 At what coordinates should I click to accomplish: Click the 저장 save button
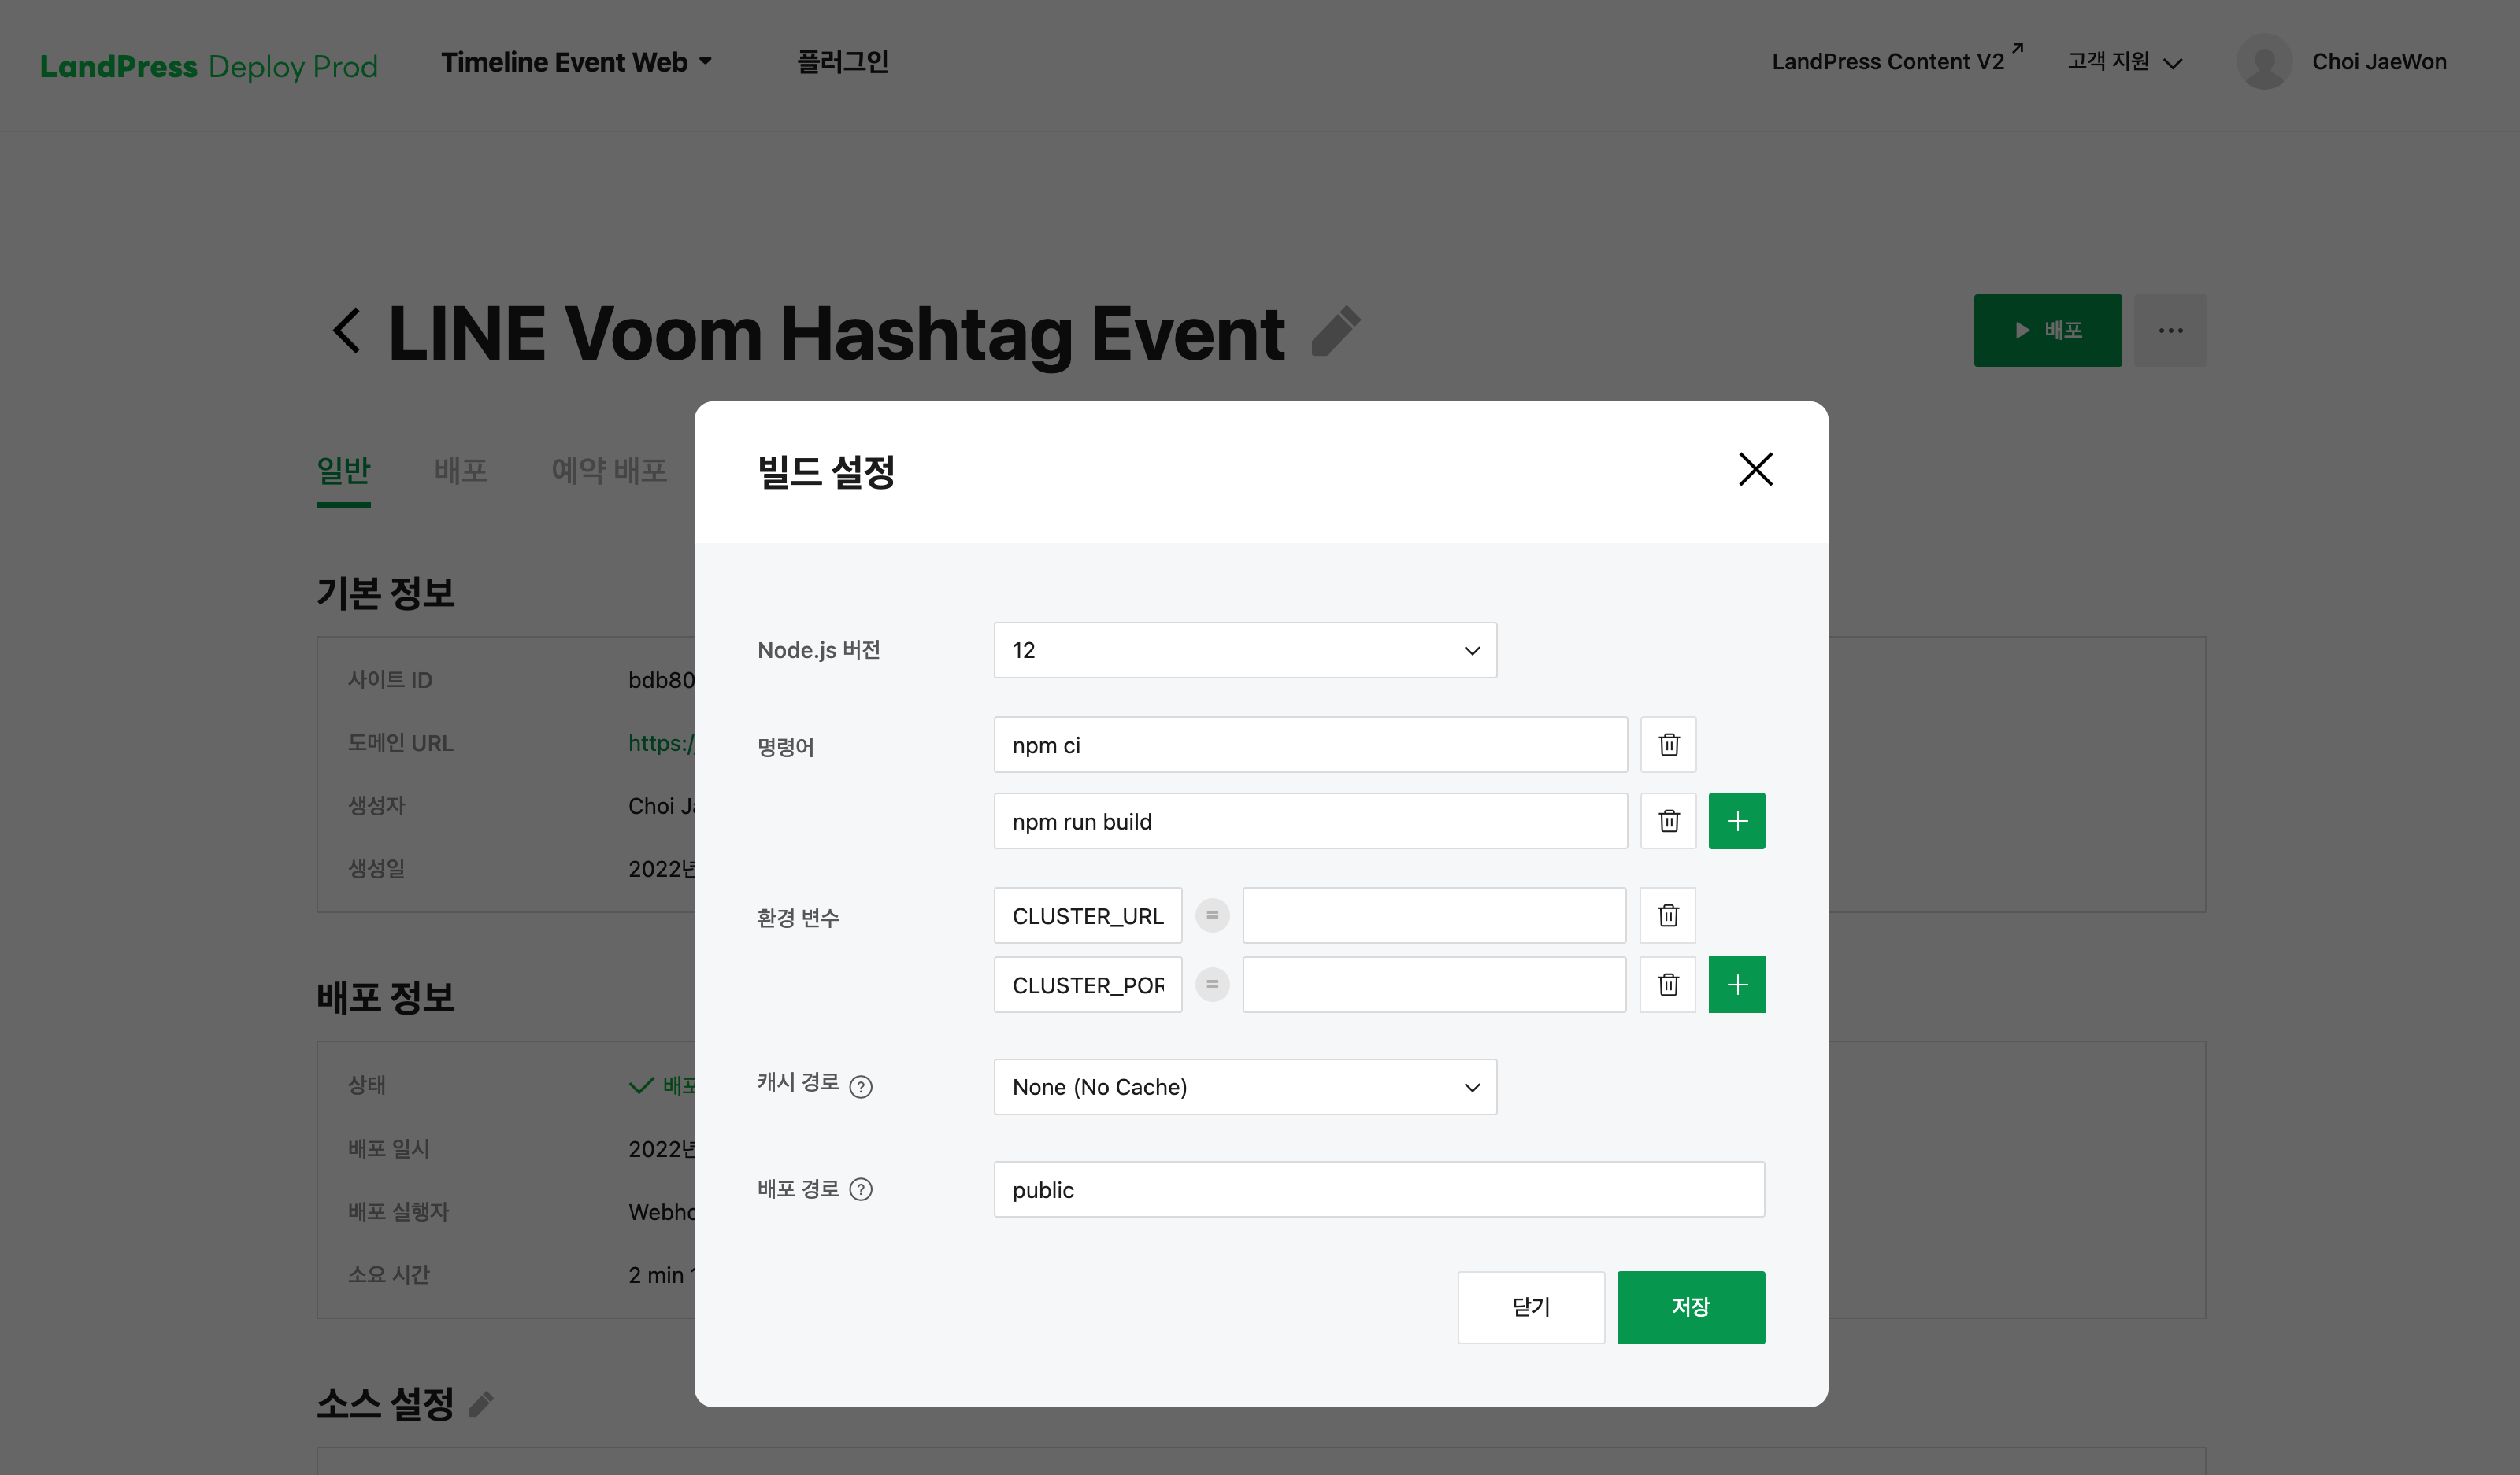pos(1691,1307)
